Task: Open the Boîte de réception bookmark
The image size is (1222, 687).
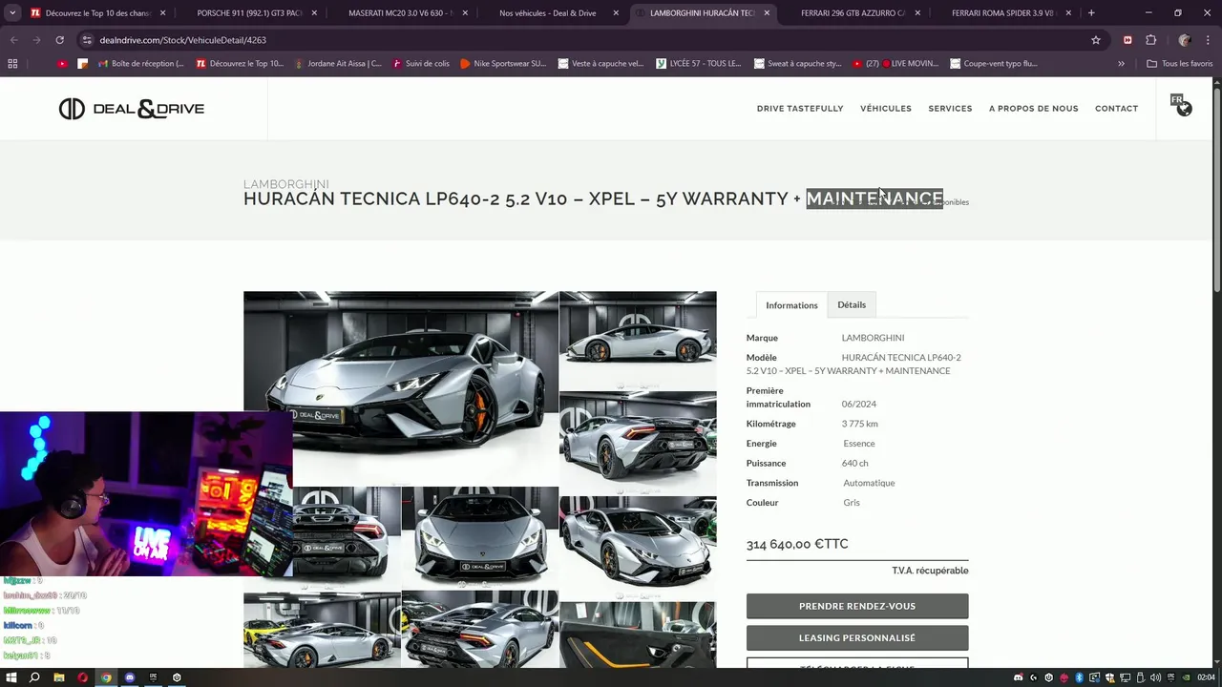Action: (138, 64)
